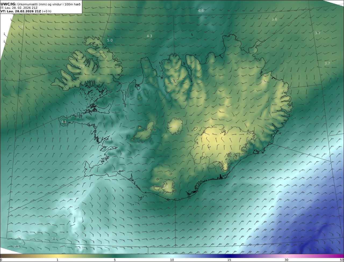Click the colorbar tick label 5

[x=115, y=260]
